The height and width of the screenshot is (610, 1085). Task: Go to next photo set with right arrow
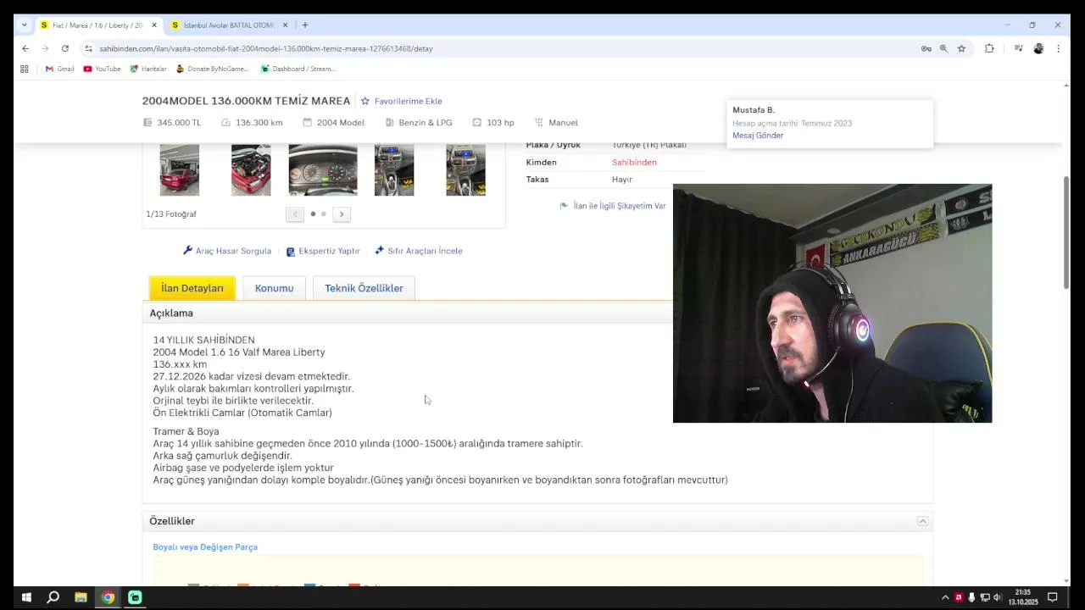pyautogui.click(x=342, y=214)
